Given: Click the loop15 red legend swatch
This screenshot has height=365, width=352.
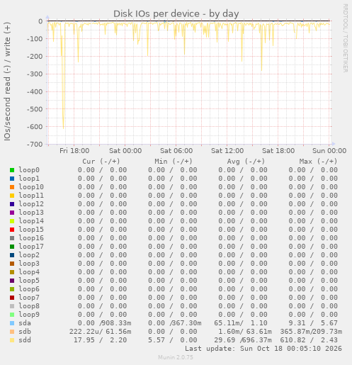Looking at the screenshot, I should tap(12, 230).
